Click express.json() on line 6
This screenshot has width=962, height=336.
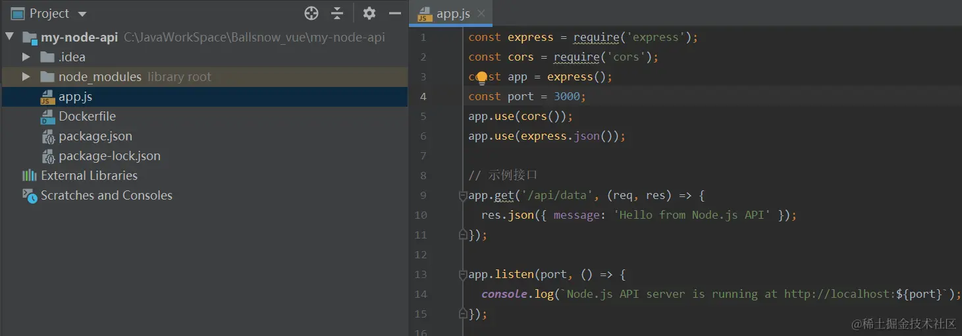pos(570,136)
